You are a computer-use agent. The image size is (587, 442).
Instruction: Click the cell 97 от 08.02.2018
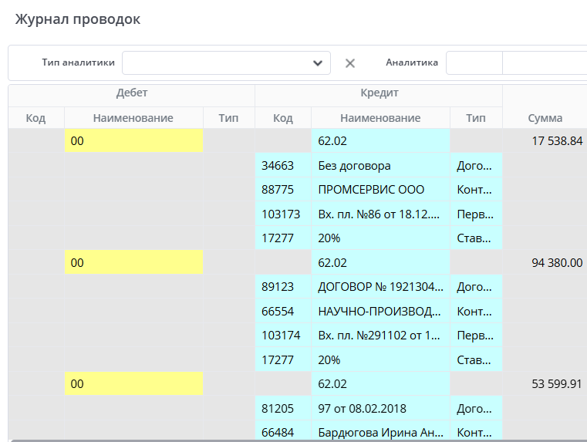coord(380,408)
